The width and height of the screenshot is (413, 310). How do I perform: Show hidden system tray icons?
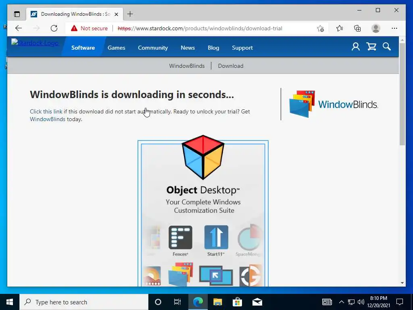pos(341,302)
